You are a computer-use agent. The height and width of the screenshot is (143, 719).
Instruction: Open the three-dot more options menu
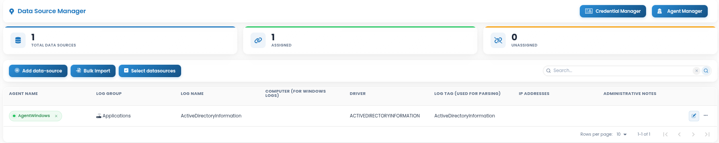point(705,115)
